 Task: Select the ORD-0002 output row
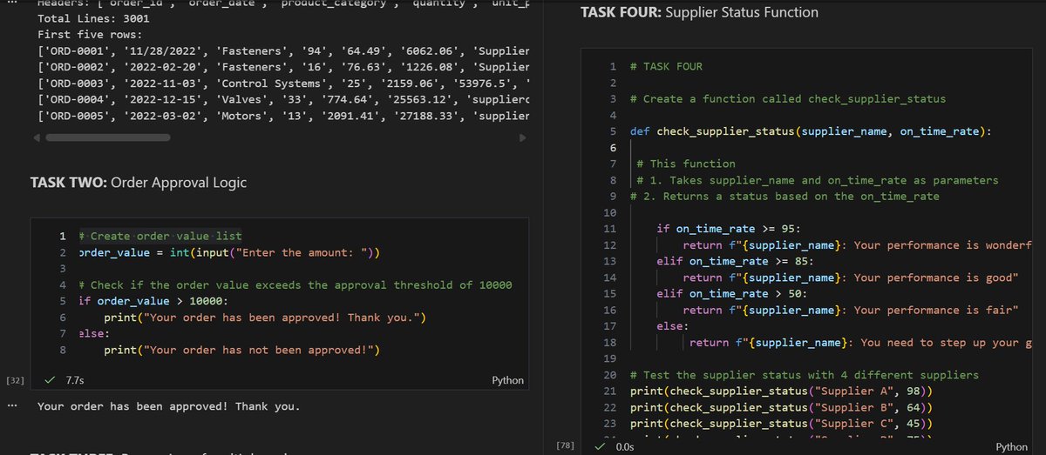[x=285, y=67]
